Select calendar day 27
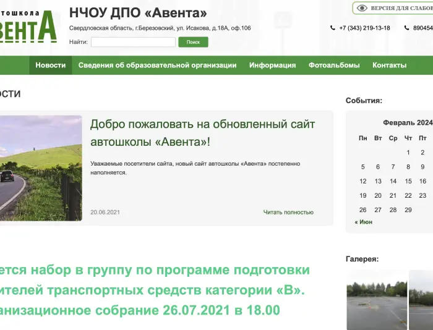The height and width of the screenshot is (330, 433). click(x=378, y=209)
